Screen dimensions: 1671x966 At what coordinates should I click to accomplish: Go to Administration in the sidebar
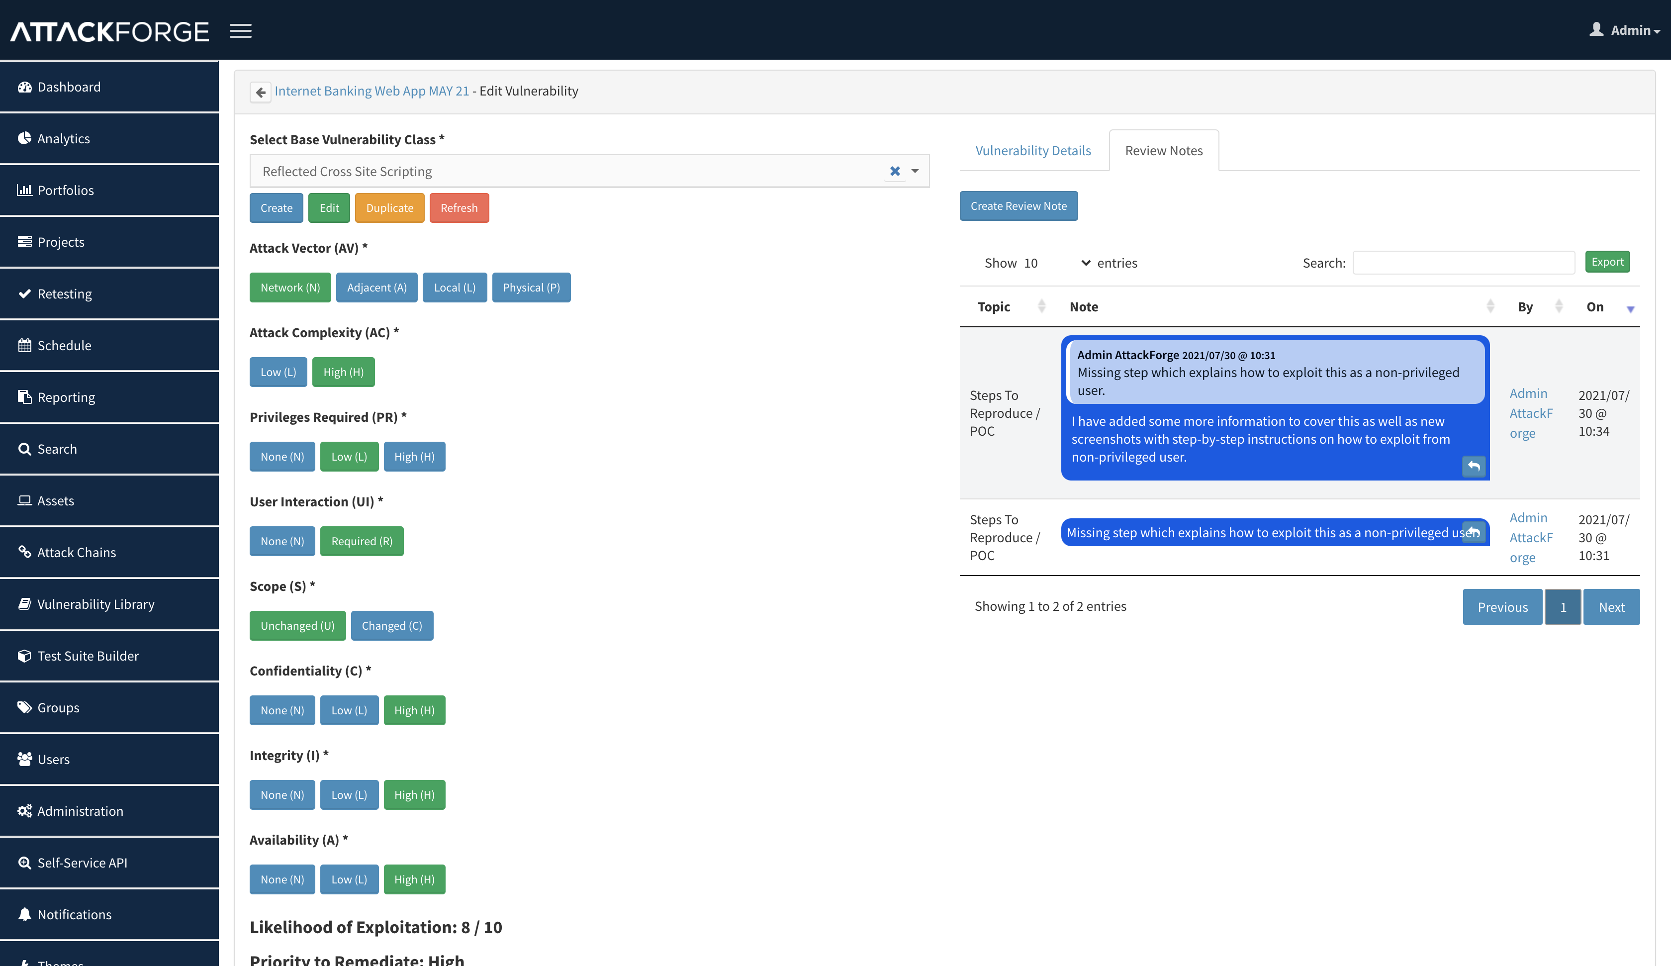109,811
